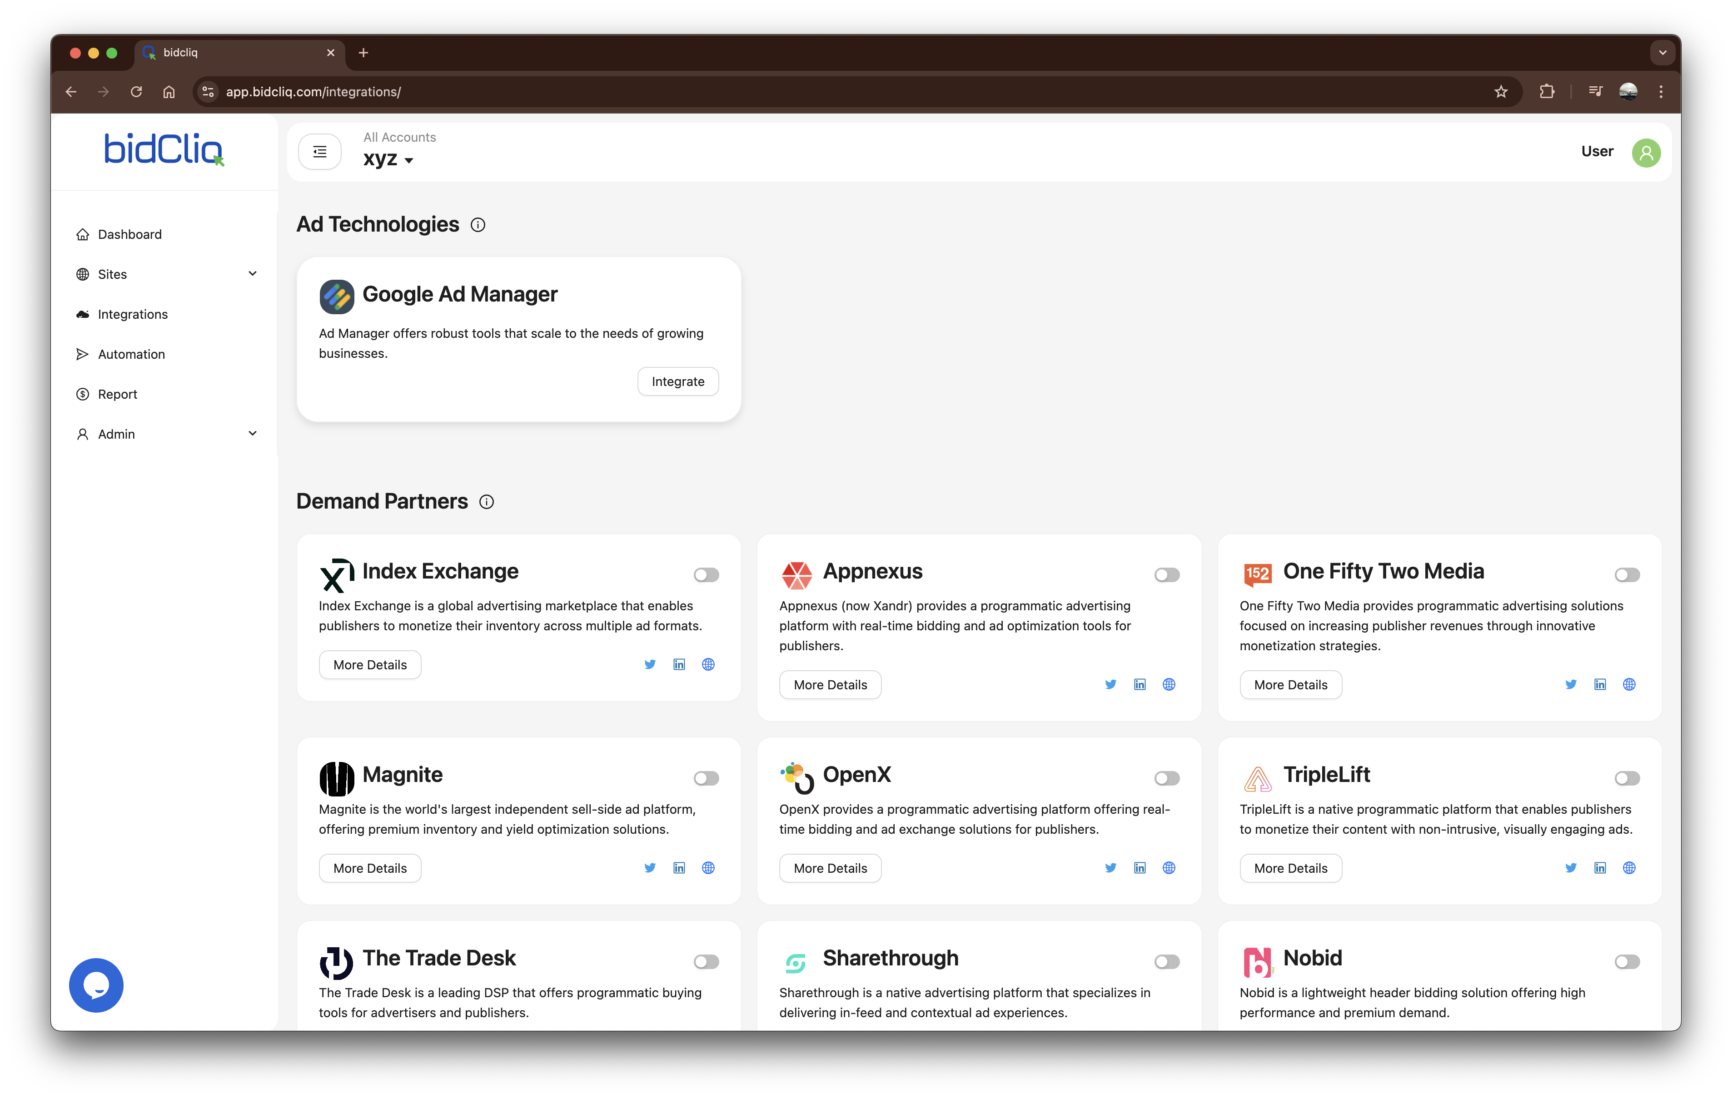Open the user avatar icon

[1646, 153]
